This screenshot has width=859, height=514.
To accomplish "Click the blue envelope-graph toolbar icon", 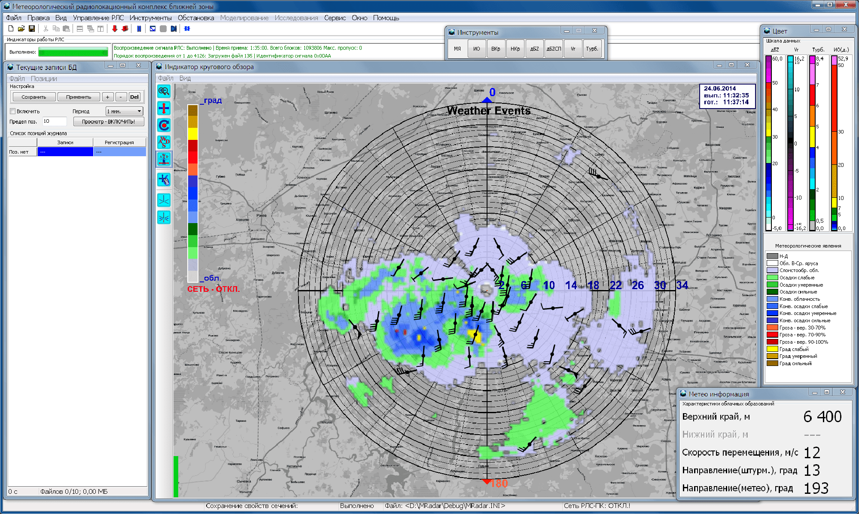I will (152, 29).
